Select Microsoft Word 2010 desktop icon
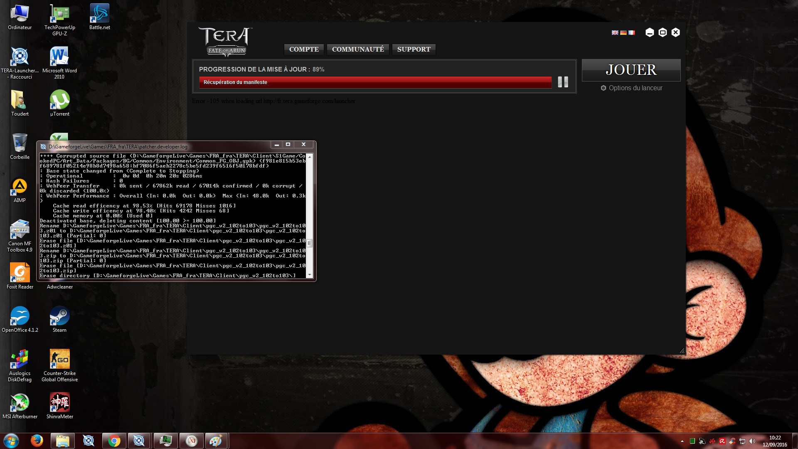 pyautogui.click(x=59, y=63)
